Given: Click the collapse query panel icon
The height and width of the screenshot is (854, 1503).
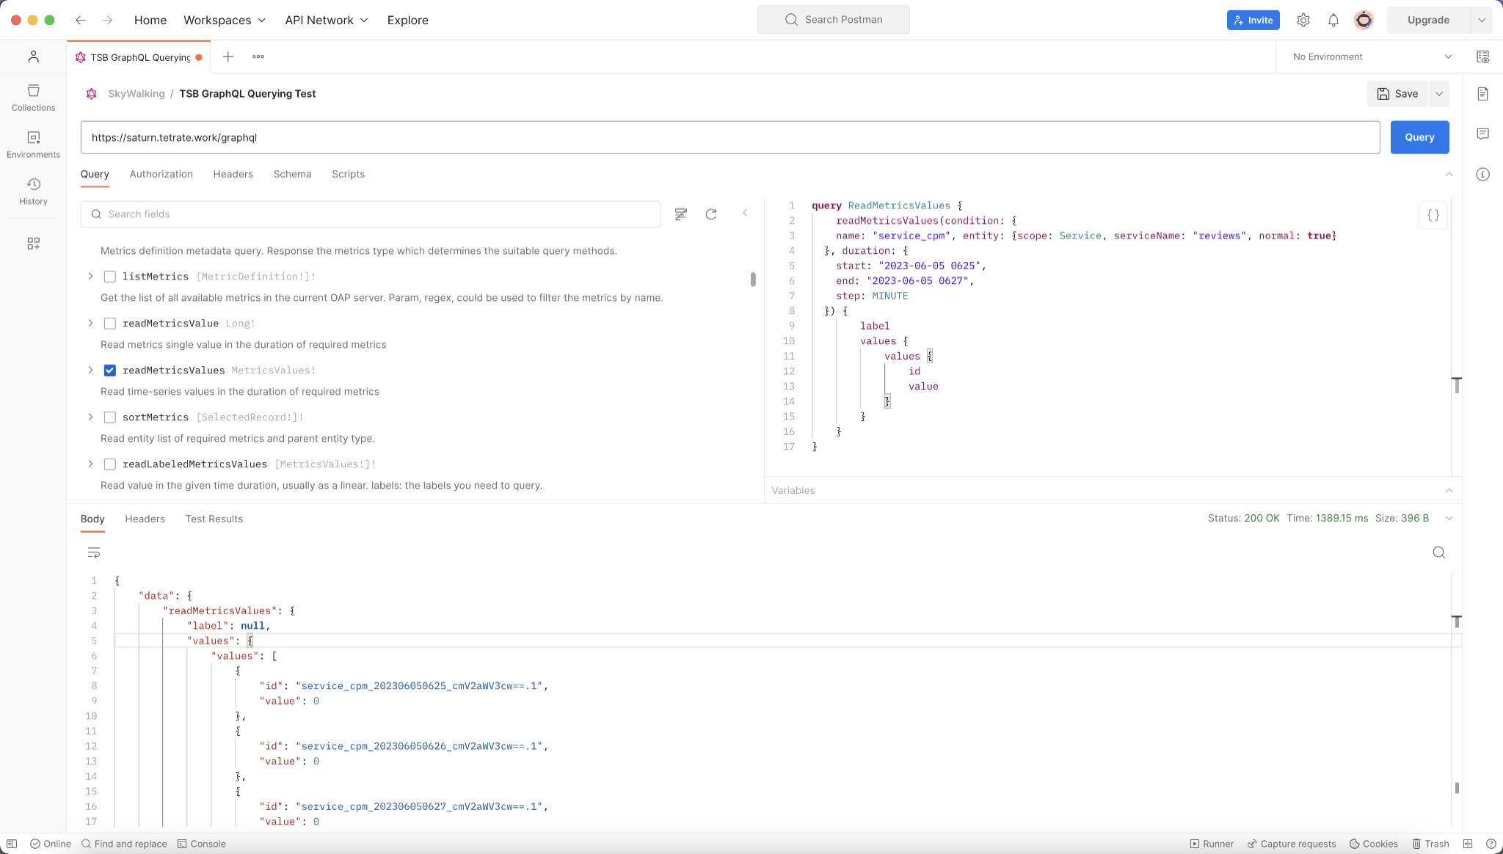Looking at the screenshot, I should pos(744,213).
